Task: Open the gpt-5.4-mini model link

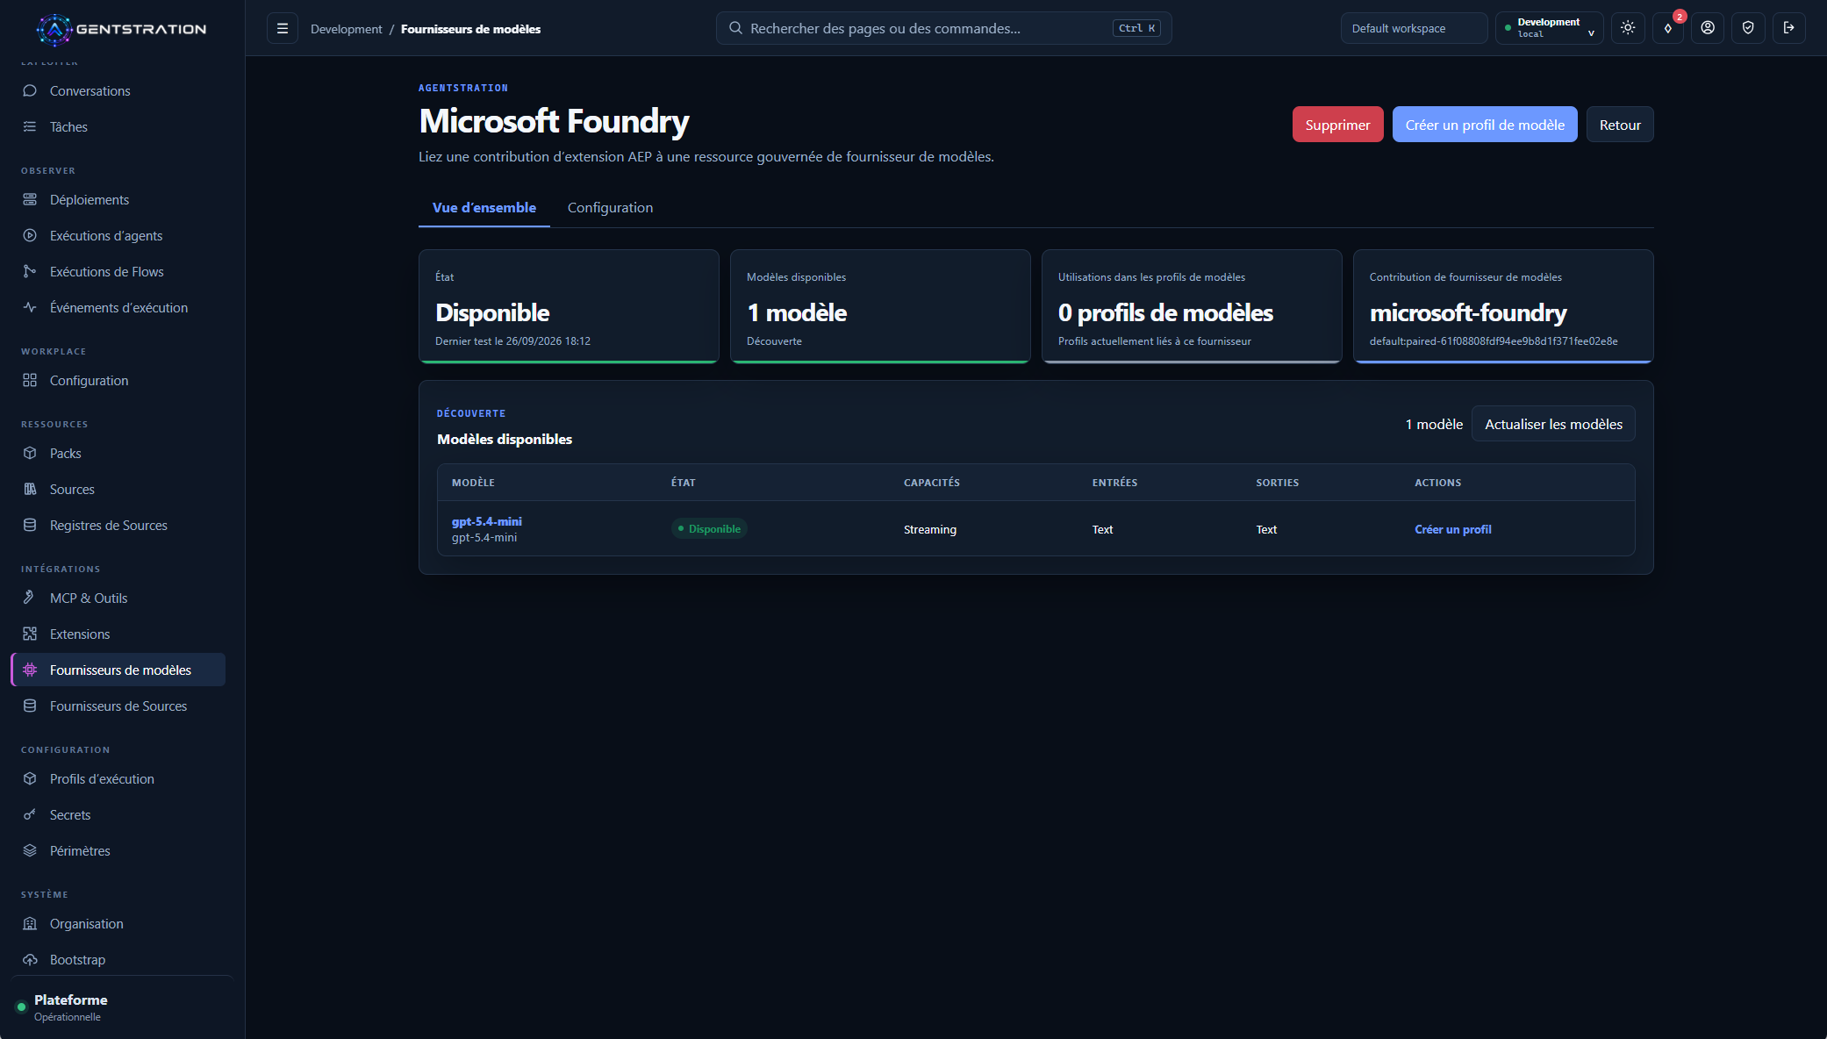Action: pyautogui.click(x=486, y=521)
